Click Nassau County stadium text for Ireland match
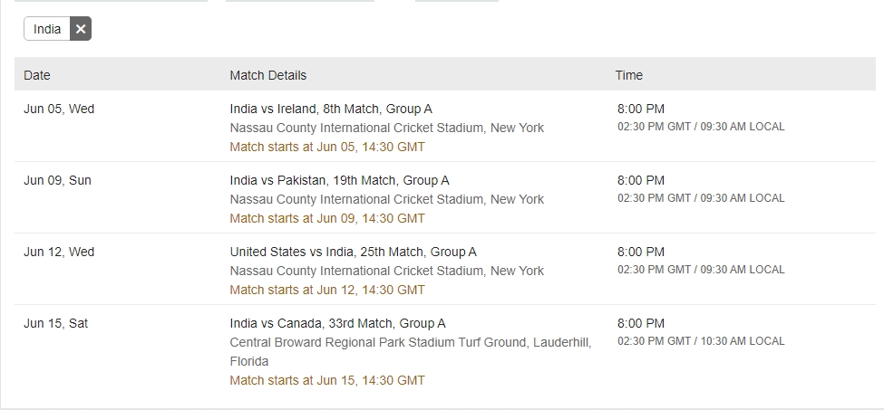This screenshot has width=884, height=410. [387, 128]
